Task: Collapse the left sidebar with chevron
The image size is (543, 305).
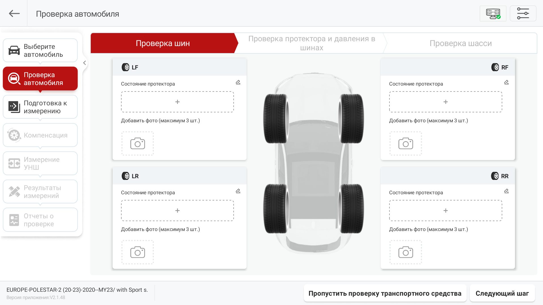Action: pos(85,63)
